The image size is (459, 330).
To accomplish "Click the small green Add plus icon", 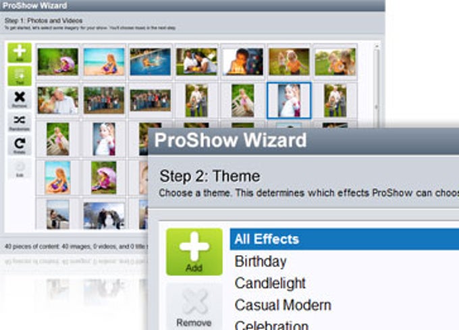I will click(20, 53).
